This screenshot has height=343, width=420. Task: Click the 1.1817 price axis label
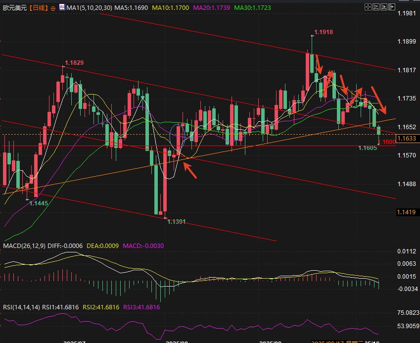(x=407, y=70)
